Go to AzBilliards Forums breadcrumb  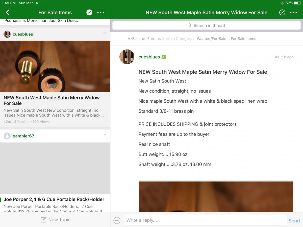[x=144, y=39]
